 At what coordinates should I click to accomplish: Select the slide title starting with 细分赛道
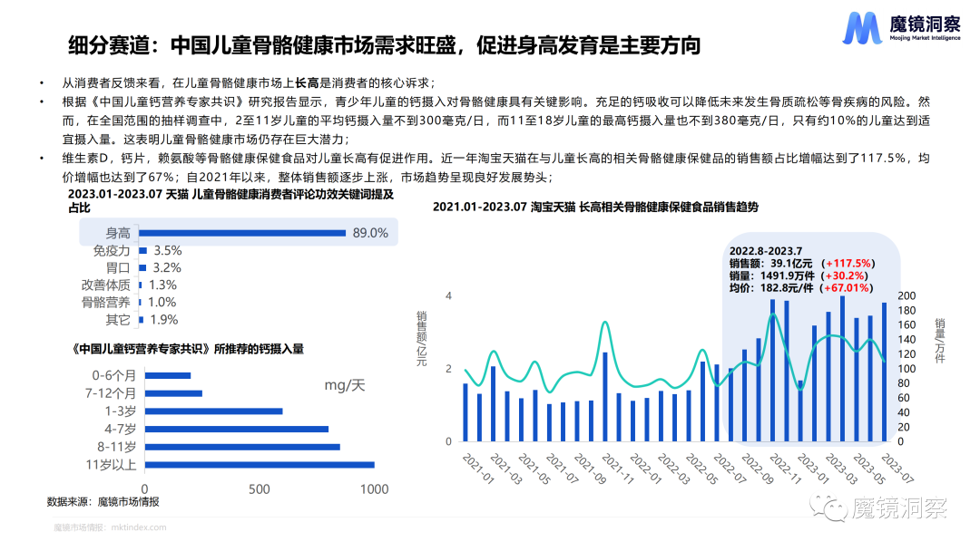385,45
